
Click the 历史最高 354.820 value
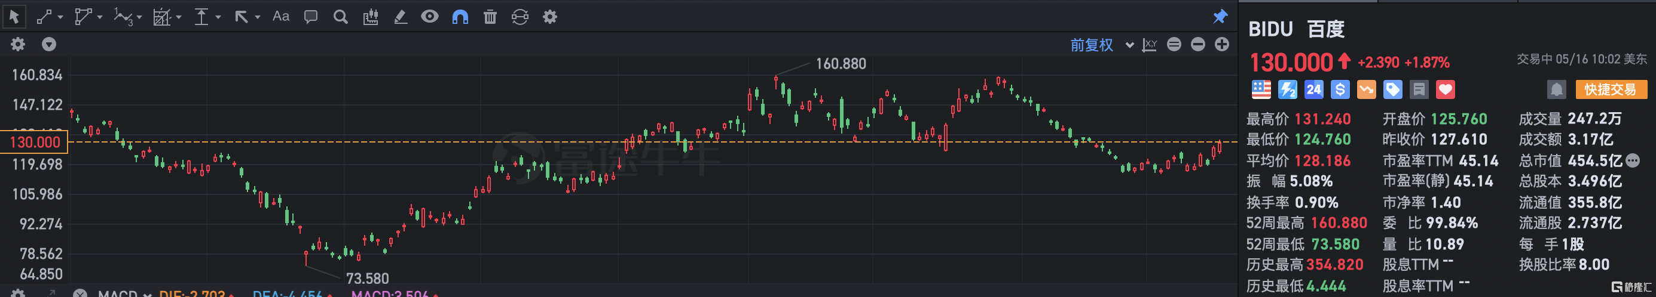click(x=1334, y=265)
